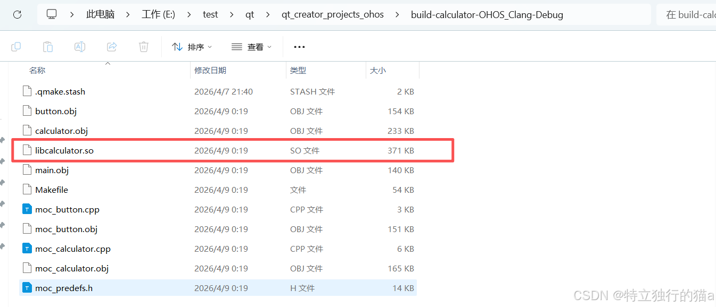This screenshot has height=307, width=716.
Task: Click type STASH 文件 of .qmake.stash
Action: [x=312, y=91]
